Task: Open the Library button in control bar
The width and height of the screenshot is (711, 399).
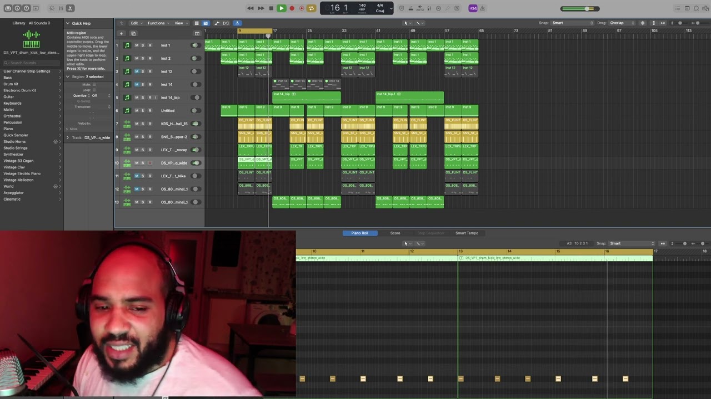Action: [8, 8]
